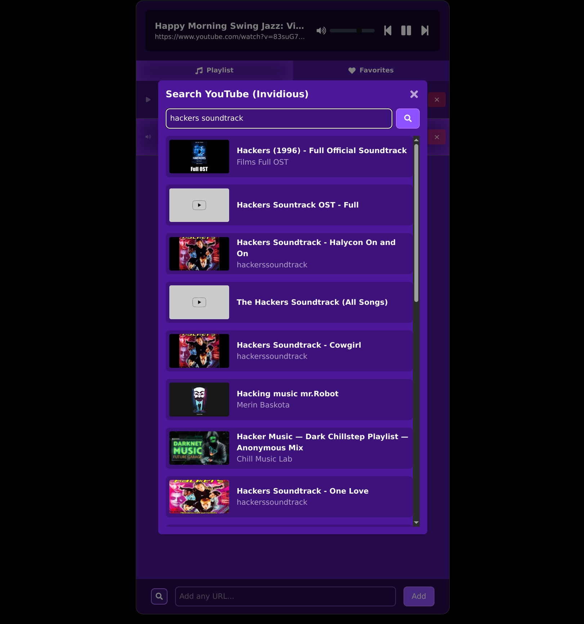Image resolution: width=584 pixels, height=624 pixels.
Task: Open search via bottom magnifier icon
Action: point(159,596)
